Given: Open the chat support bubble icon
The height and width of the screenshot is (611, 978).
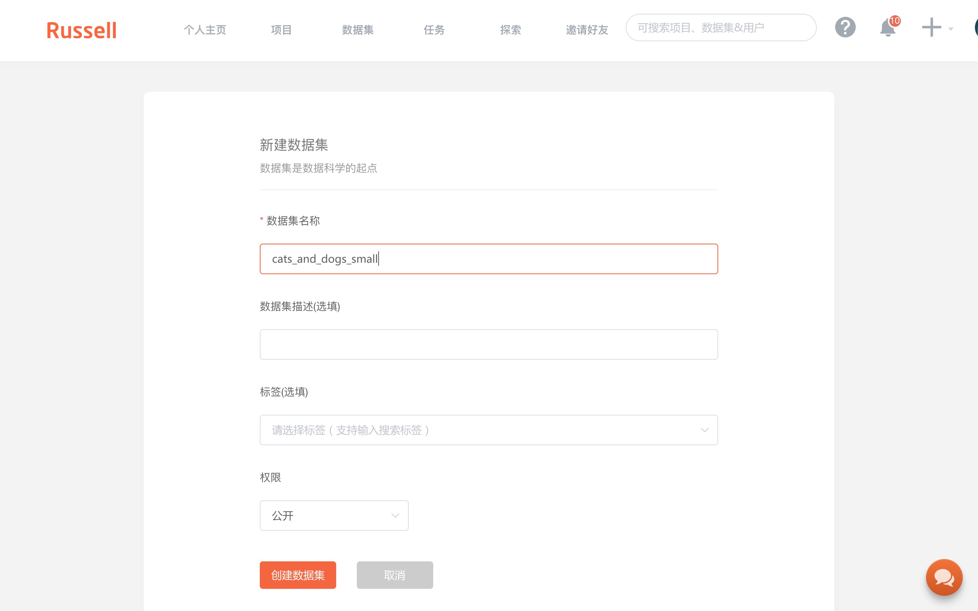Looking at the screenshot, I should click(x=944, y=577).
